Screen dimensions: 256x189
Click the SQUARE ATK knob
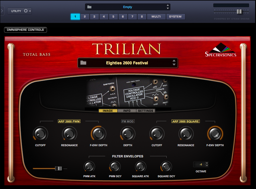(141, 167)
